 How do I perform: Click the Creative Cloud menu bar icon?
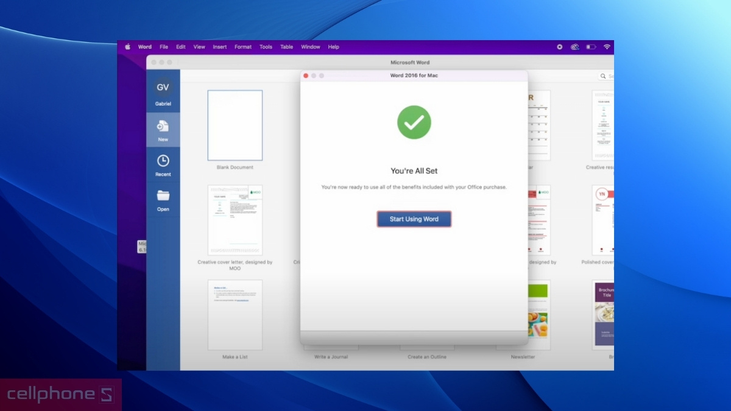click(x=574, y=47)
